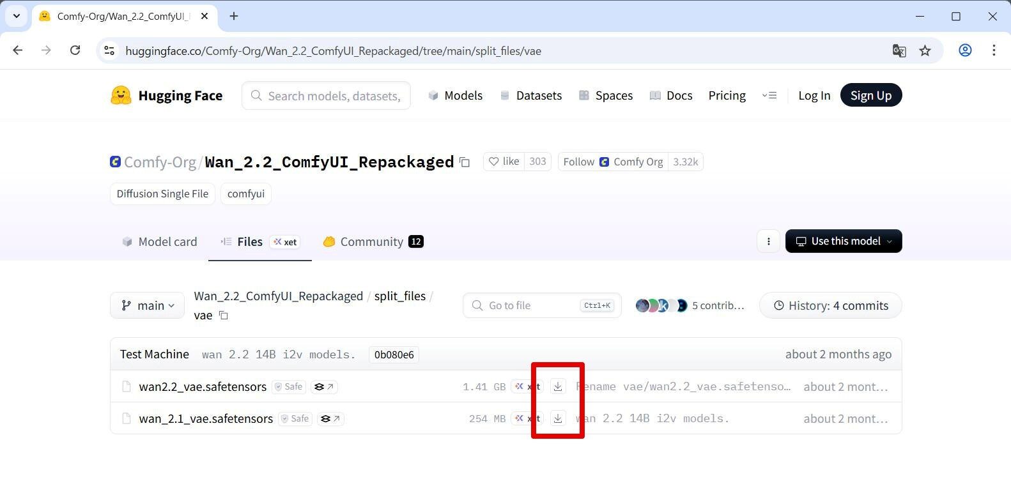Open Chrome's three-dot menu
1011x502 pixels.
994,50
